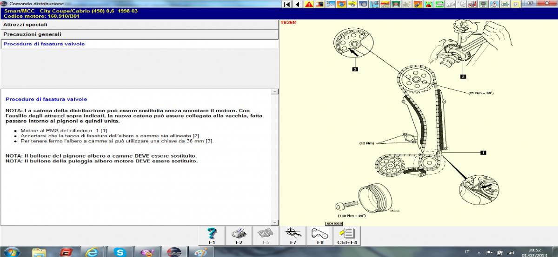Click the network signal tray icon

[x=511, y=252]
